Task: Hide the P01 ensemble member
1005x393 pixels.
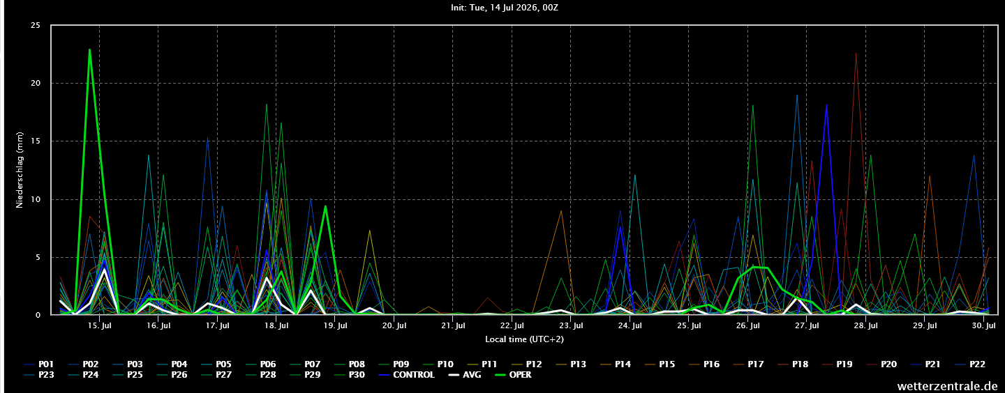Action: pos(38,364)
